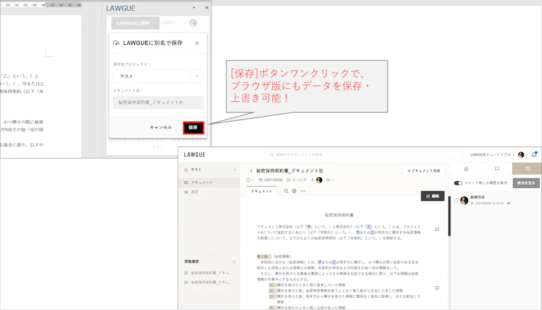Screen dimensions: 542x310
Task: Click the ドキュメント名 input field
Action: [x=158, y=102]
